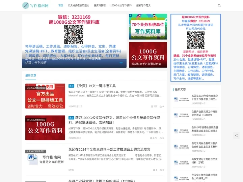Open sidebar link 某区在2024年全市离退休干部

click(x=205, y=97)
